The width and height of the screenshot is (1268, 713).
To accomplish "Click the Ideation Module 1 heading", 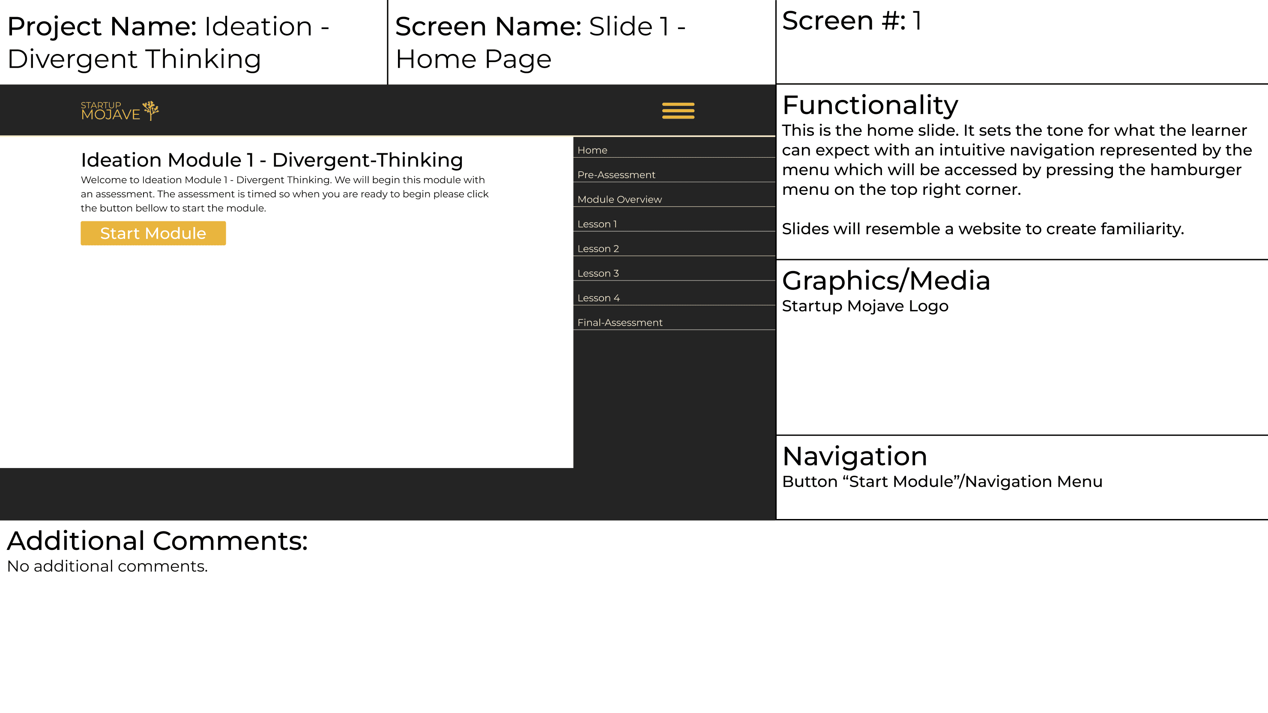I will 272,160.
